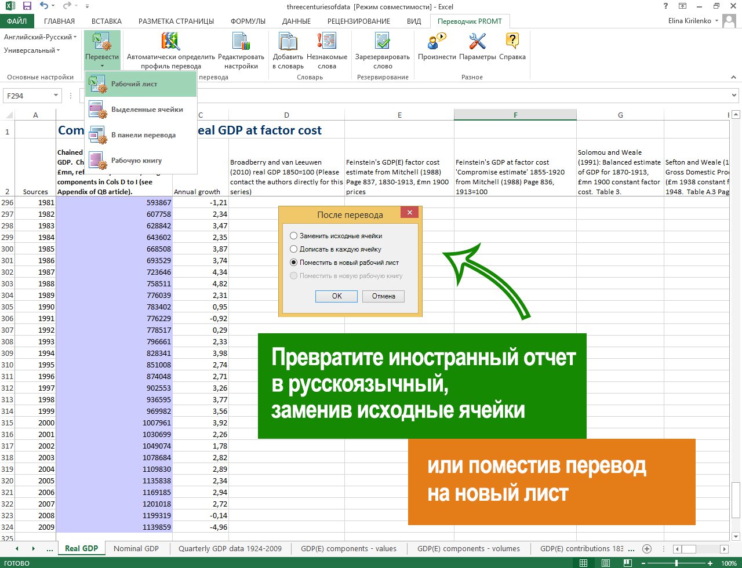This screenshot has height=568, width=742.
Task: Open Excel help question mark
Action: pos(665,6)
